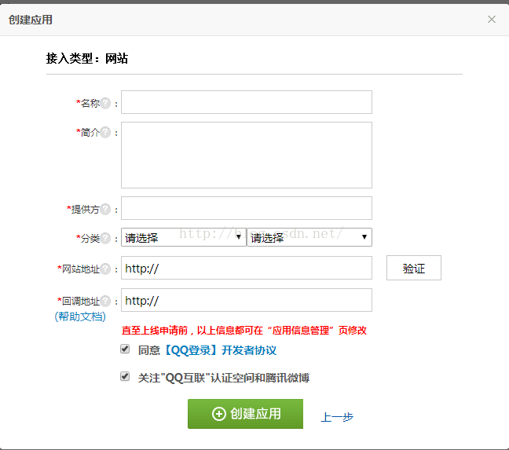Focus the 简介 text area
Screen dimensions: 509x450
click(x=247, y=155)
